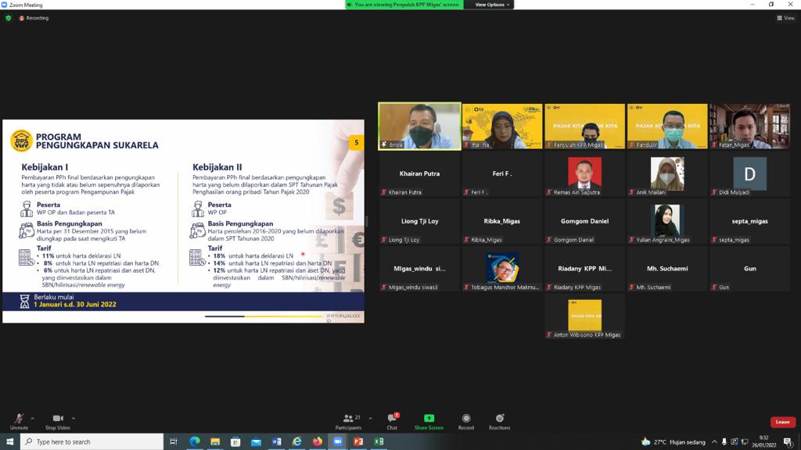Open the View Options dropdown
Image resolution: width=801 pixels, height=450 pixels.
492,5
